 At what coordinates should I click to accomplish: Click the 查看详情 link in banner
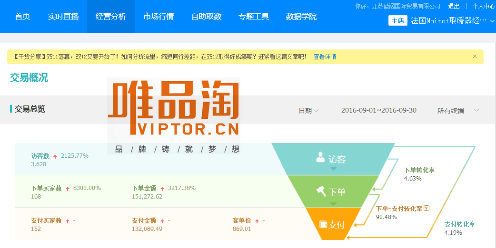point(325,57)
